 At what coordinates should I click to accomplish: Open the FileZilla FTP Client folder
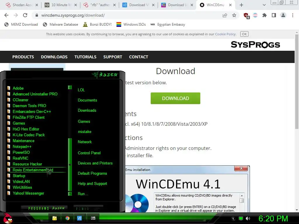point(28,117)
